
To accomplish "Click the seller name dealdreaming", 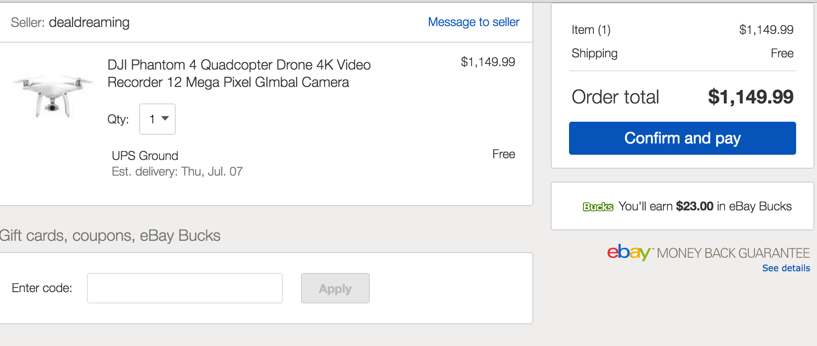I will [x=89, y=22].
